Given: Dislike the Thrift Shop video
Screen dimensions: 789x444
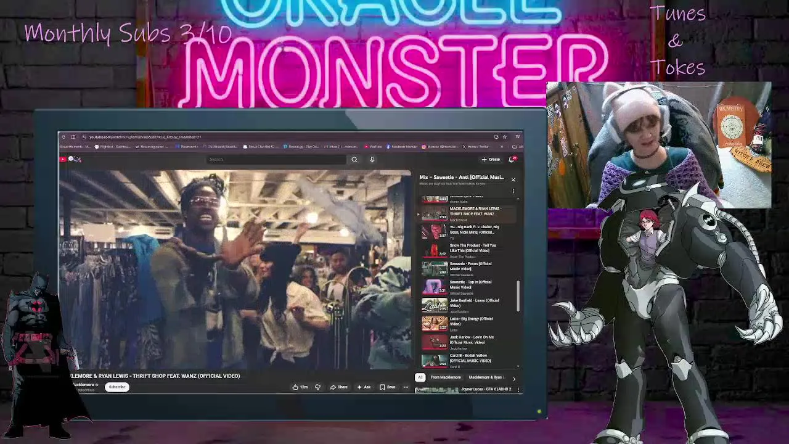Looking at the screenshot, I should 317,387.
